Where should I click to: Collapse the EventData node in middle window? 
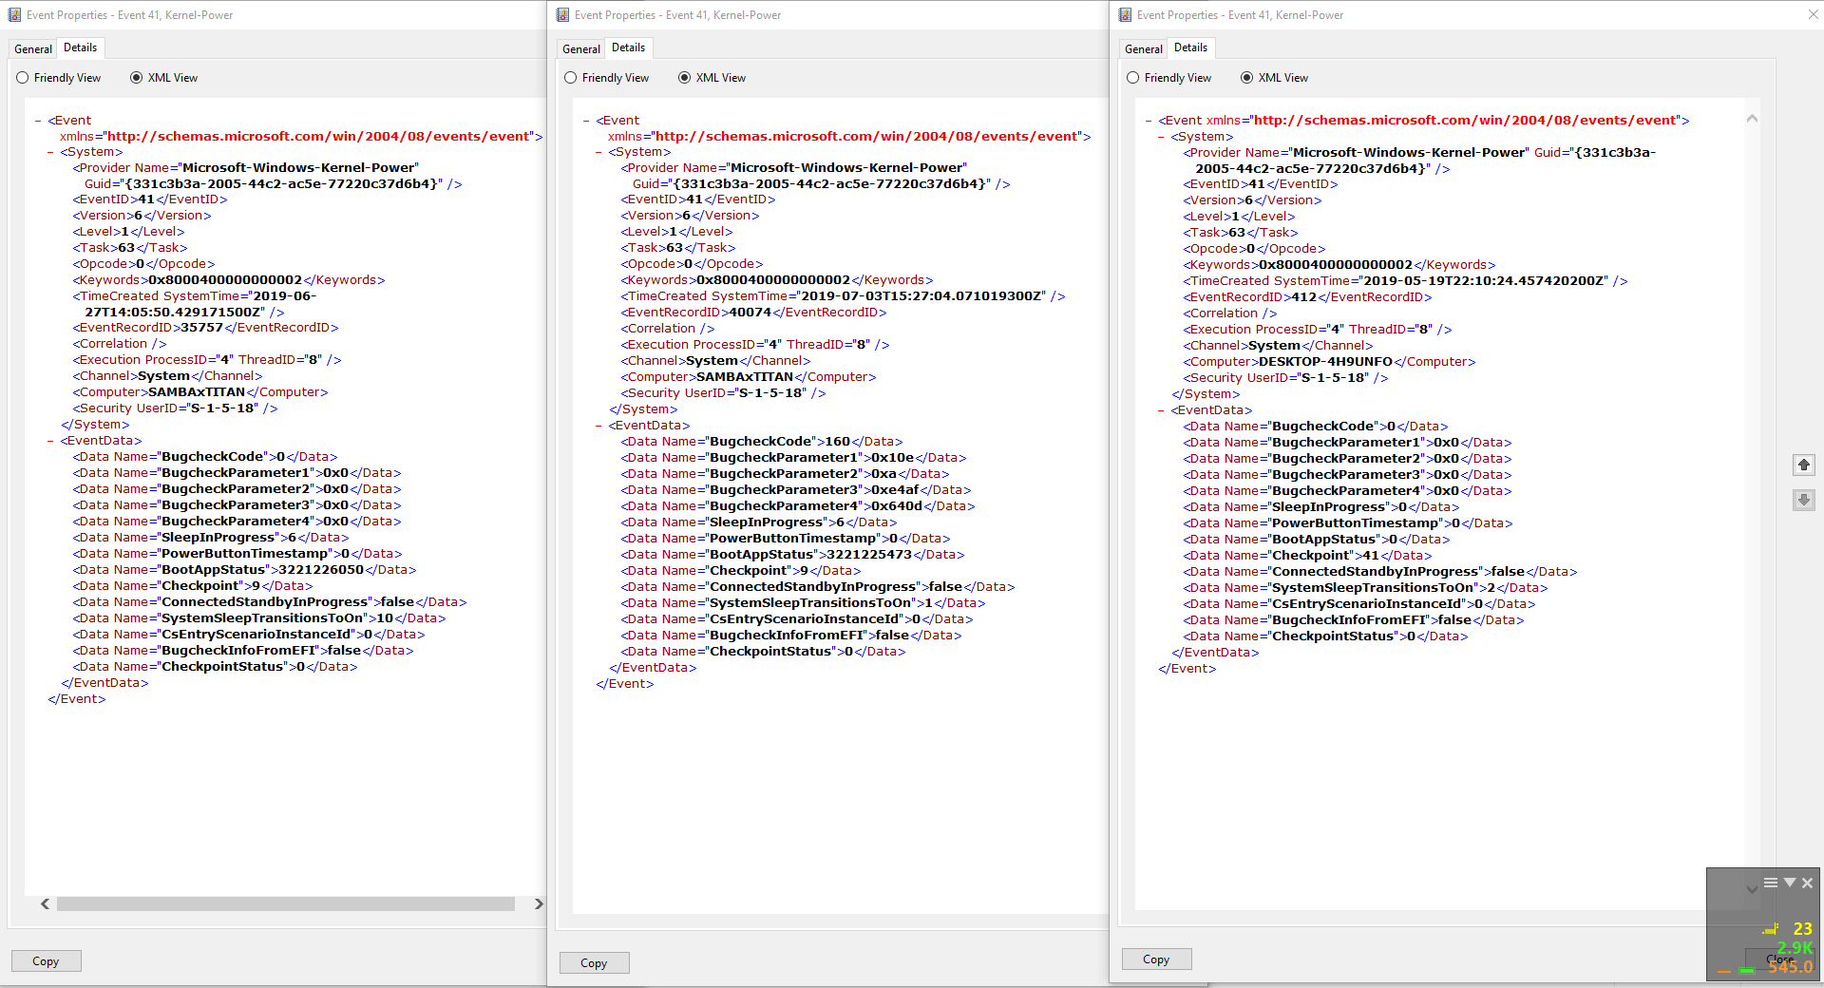click(598, 426)
